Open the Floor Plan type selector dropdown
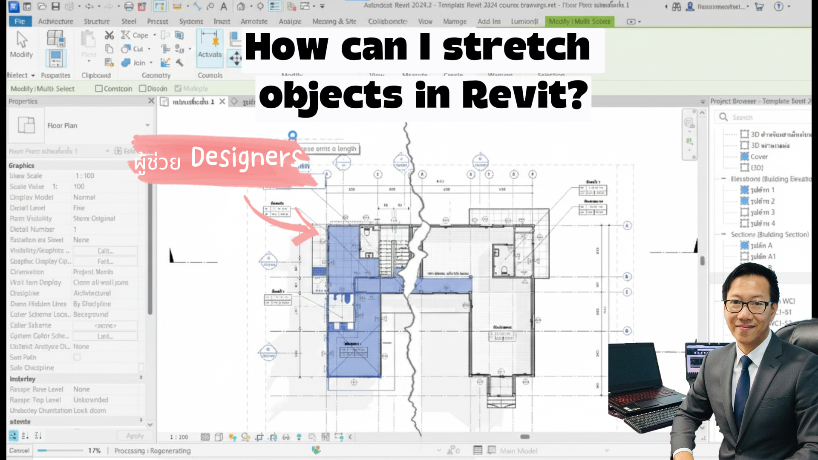The width and height of the screenshot is (818, 460). (x=147, y=126)
